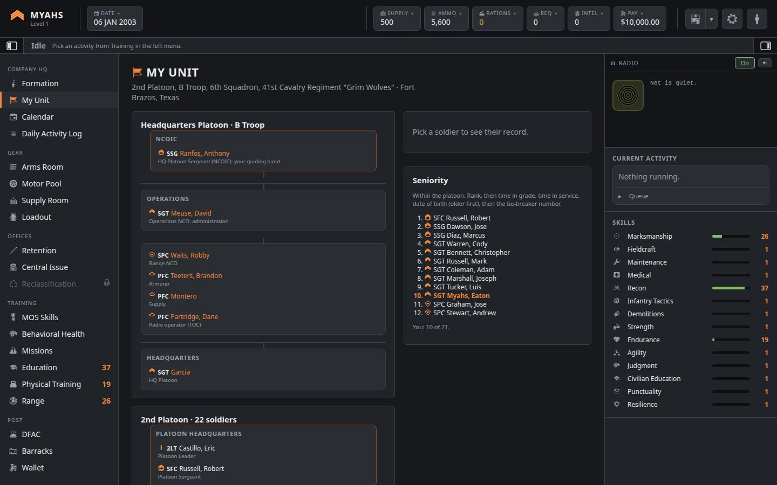777x485 pixels.
Task: Click the Marksmanship skill bar
Action: point(731,237)
